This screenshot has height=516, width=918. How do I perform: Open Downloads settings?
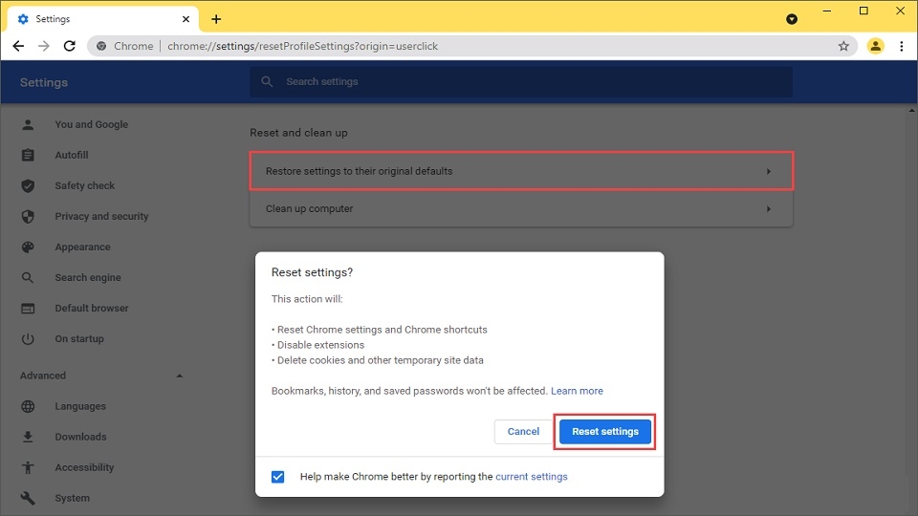80,437
